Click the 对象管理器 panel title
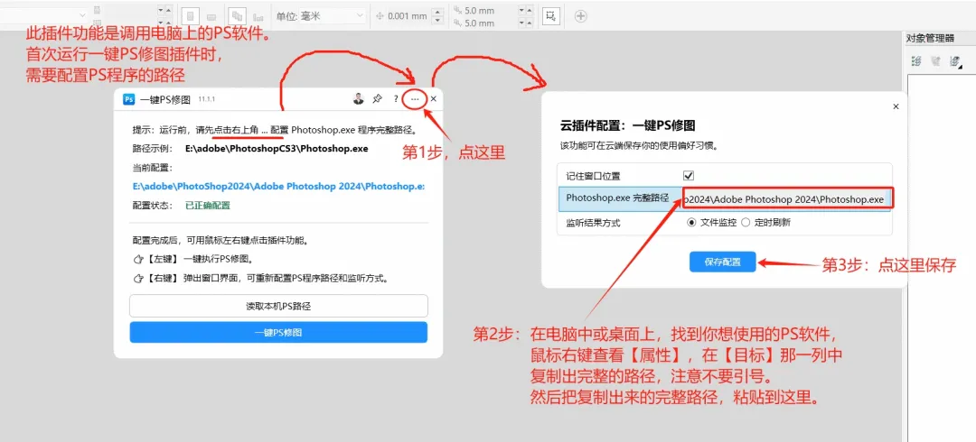The height and width of the screenshot is (442, 976). tap(930, 38)
